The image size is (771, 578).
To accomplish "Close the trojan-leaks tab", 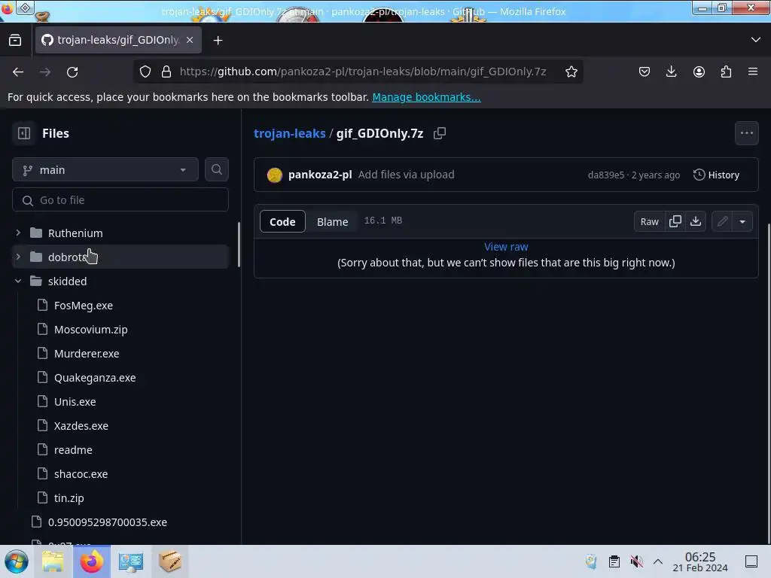I will (190, 40).
